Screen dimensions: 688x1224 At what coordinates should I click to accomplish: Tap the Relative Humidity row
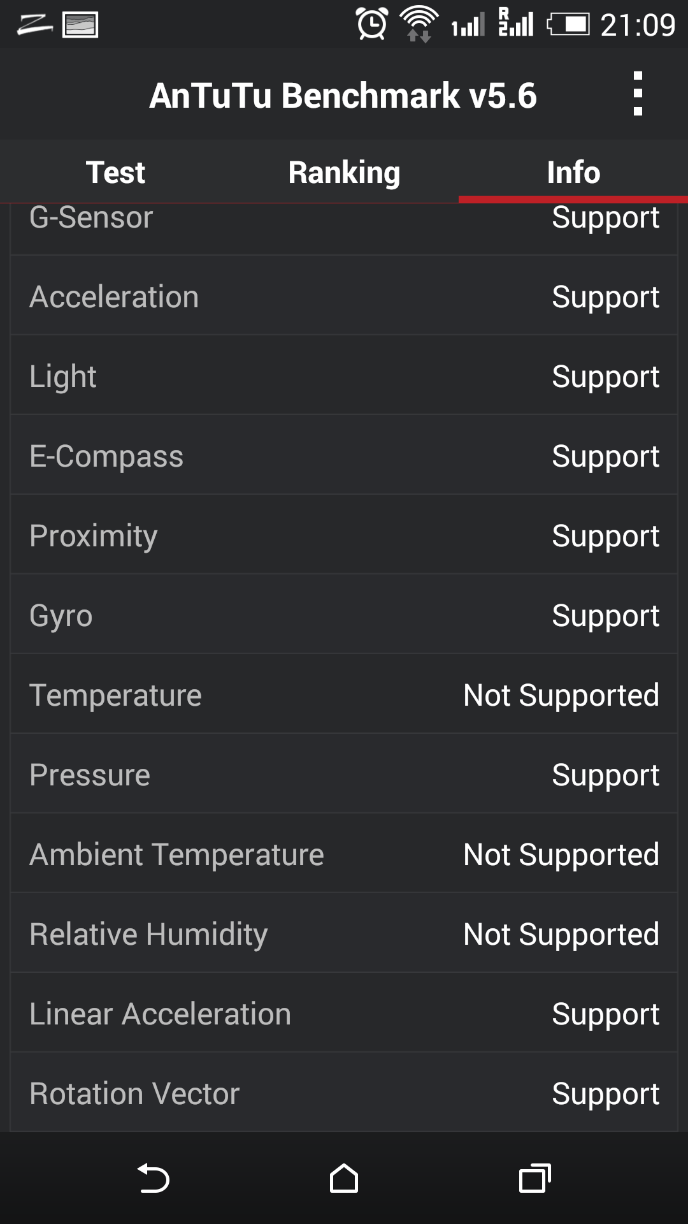[344, 933]
